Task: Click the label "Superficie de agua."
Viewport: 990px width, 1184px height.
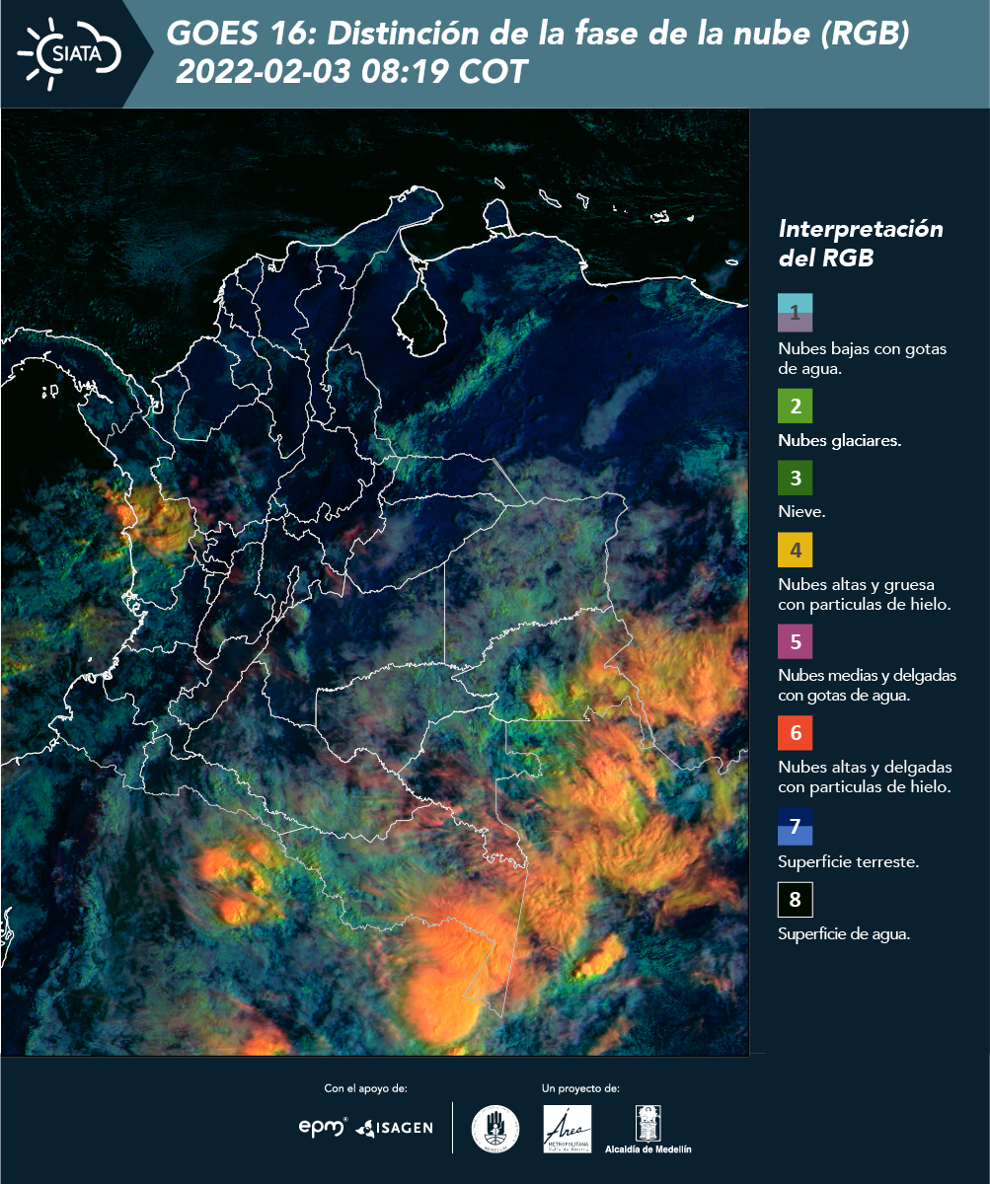Action: [844, 934]
